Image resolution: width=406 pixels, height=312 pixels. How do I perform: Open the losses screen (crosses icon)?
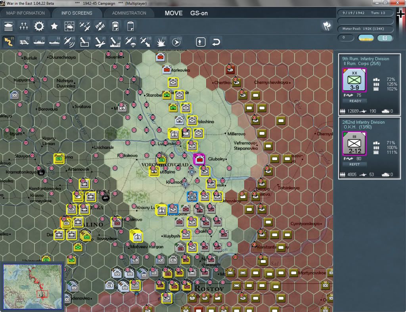coord(23,26)
